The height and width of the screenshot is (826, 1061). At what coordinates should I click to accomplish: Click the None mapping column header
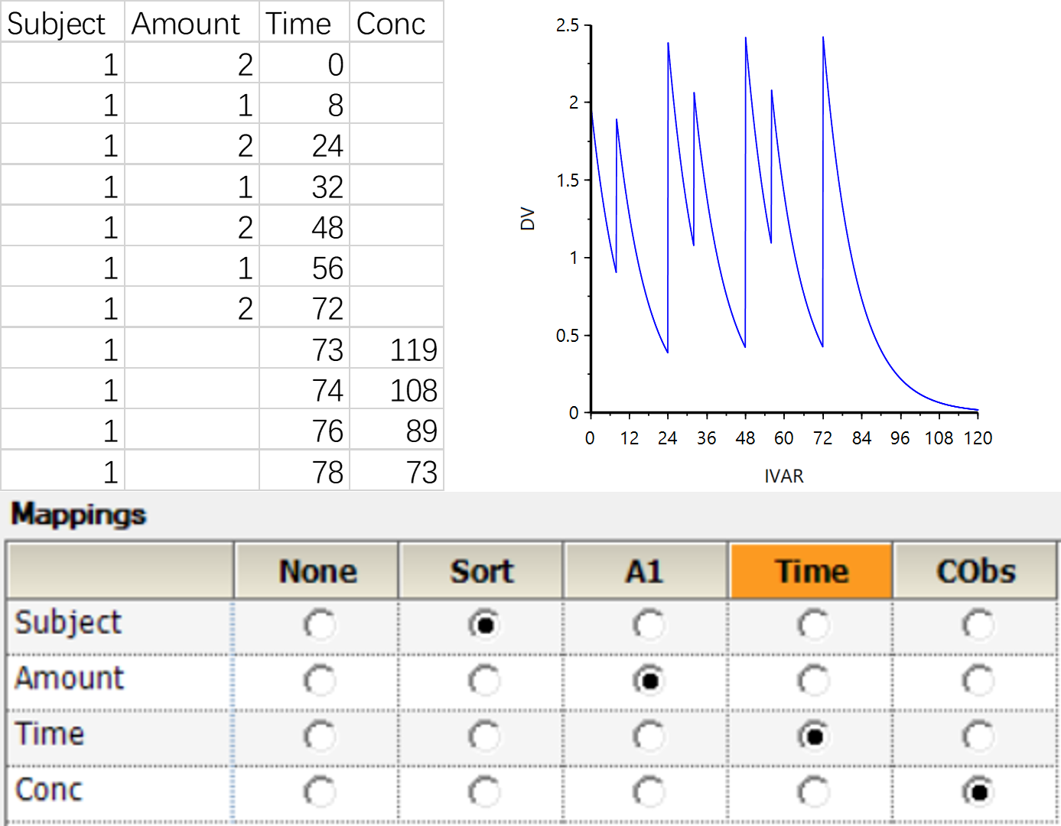(x=317, y=571)
